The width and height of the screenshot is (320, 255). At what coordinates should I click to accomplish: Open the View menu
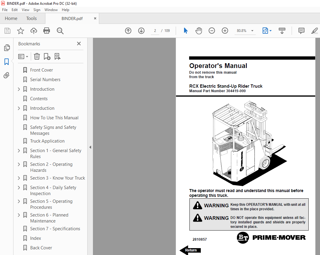coord(25,10)
